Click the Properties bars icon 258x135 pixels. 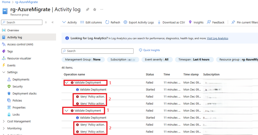9,108
